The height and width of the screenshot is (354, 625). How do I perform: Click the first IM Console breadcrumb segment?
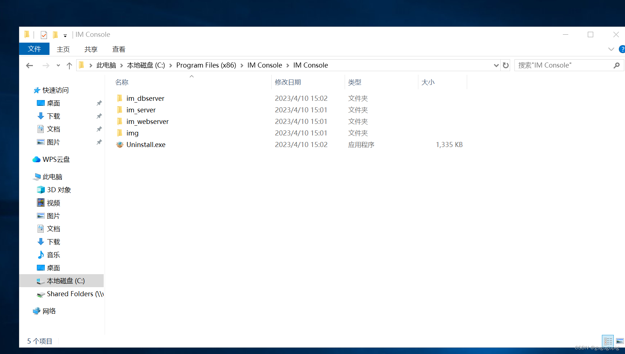[x=264, y=65]
